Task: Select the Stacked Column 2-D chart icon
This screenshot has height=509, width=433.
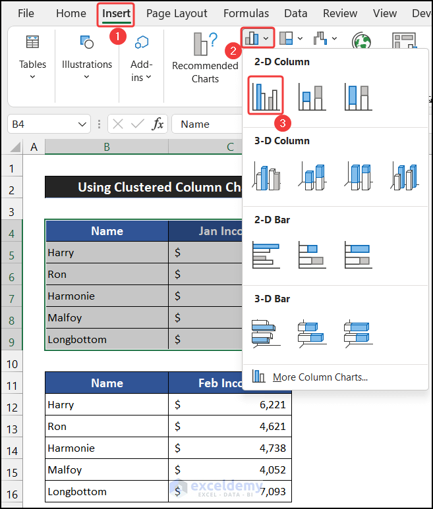Action: pyautogui.click(x=312, y=97)
